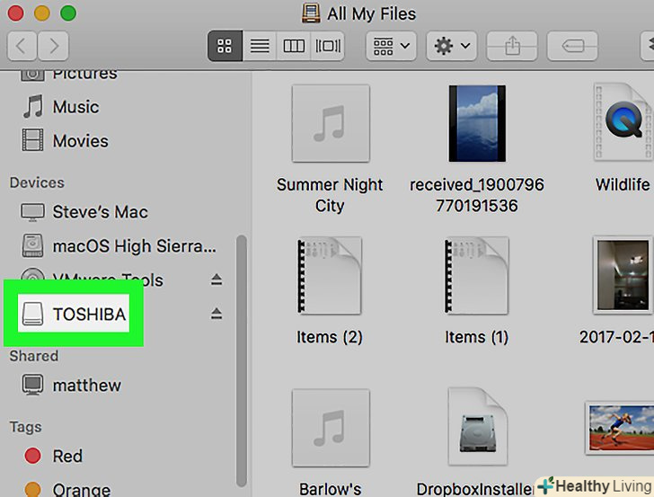Click the Edit Tags toolbar button
654x497 pixels.
click(x=572, y=46)
